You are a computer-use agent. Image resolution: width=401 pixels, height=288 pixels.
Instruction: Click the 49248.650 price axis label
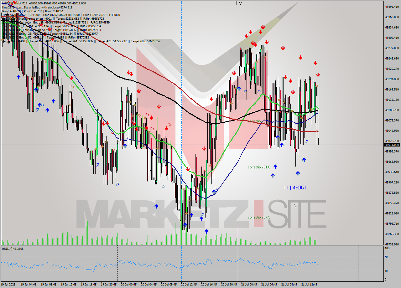(393, 58)
